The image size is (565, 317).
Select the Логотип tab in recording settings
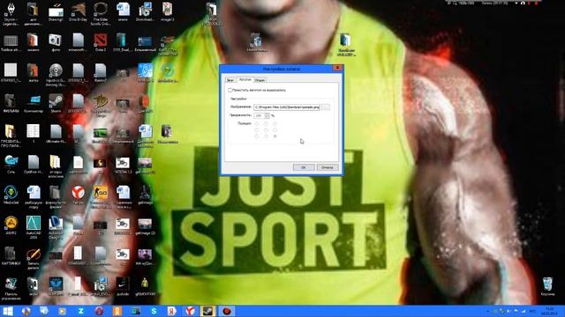point(245,79)
